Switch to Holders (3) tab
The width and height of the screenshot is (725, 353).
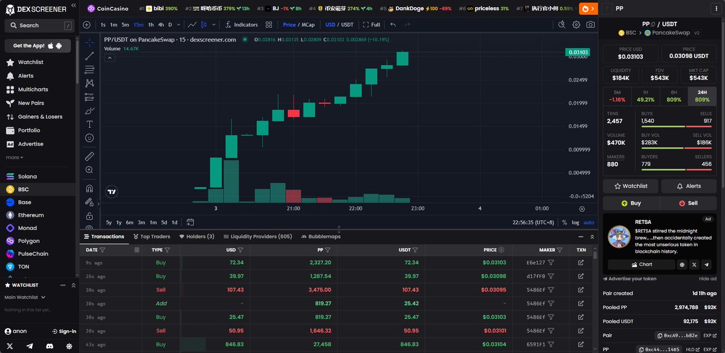196,237
